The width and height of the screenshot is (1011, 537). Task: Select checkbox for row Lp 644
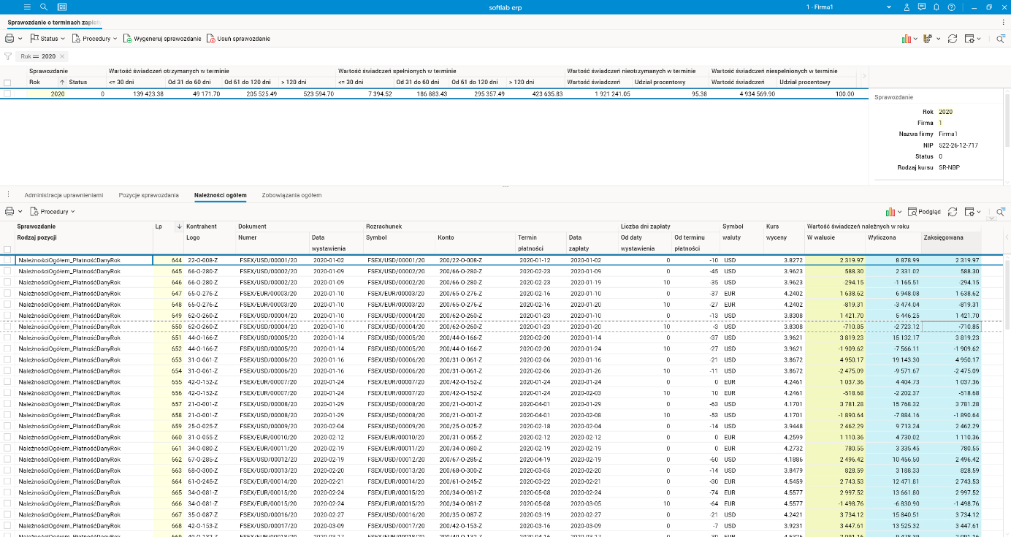[x=7, y=260]
